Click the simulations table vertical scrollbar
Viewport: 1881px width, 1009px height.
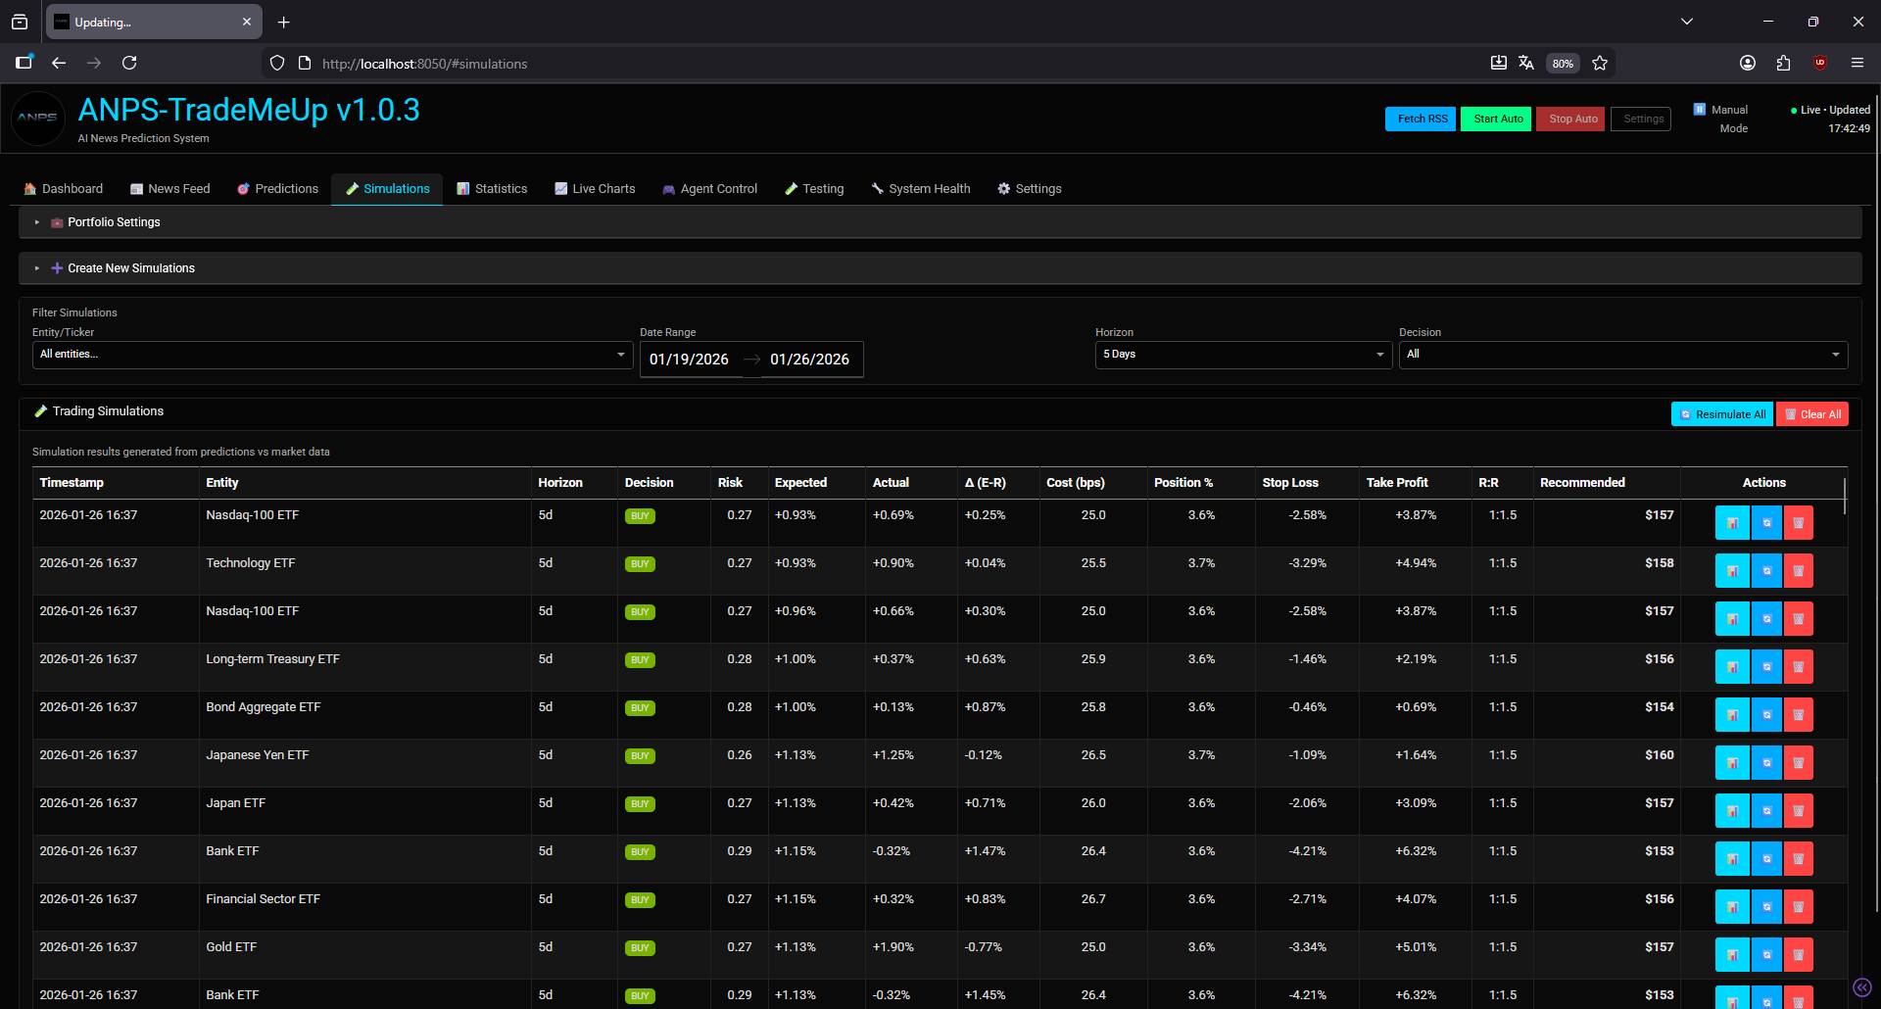1845,497
